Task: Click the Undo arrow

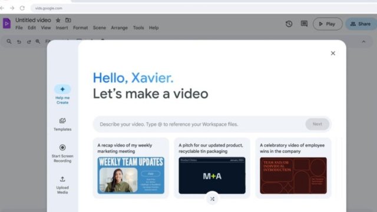Action: point(19,42)
